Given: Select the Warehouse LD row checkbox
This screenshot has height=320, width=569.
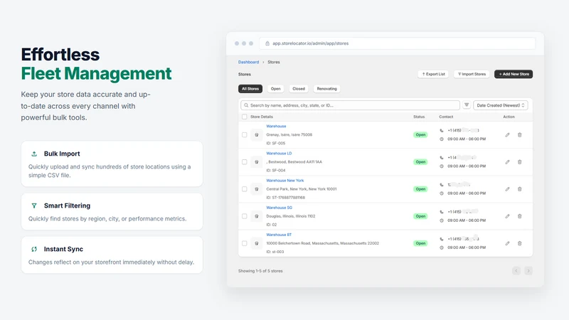Looking at the screenshot, I should coord(245,162).
